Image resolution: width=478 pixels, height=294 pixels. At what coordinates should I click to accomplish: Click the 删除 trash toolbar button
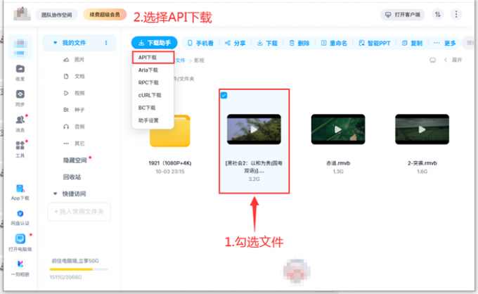pyautogui.click(x=299, y=44)
